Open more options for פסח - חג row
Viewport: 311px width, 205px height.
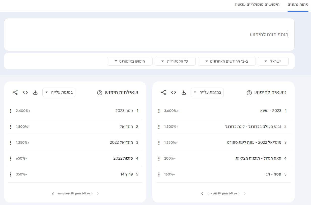[159, 174]
